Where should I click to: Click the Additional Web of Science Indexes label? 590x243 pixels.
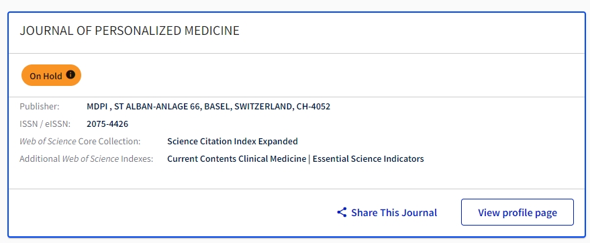(x=87, y=158)
